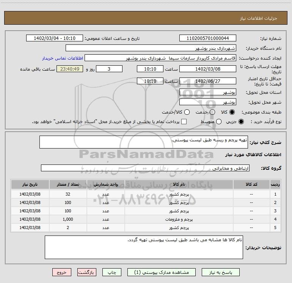Select جزیی purchase process type
292x283 pixels.
242,122
